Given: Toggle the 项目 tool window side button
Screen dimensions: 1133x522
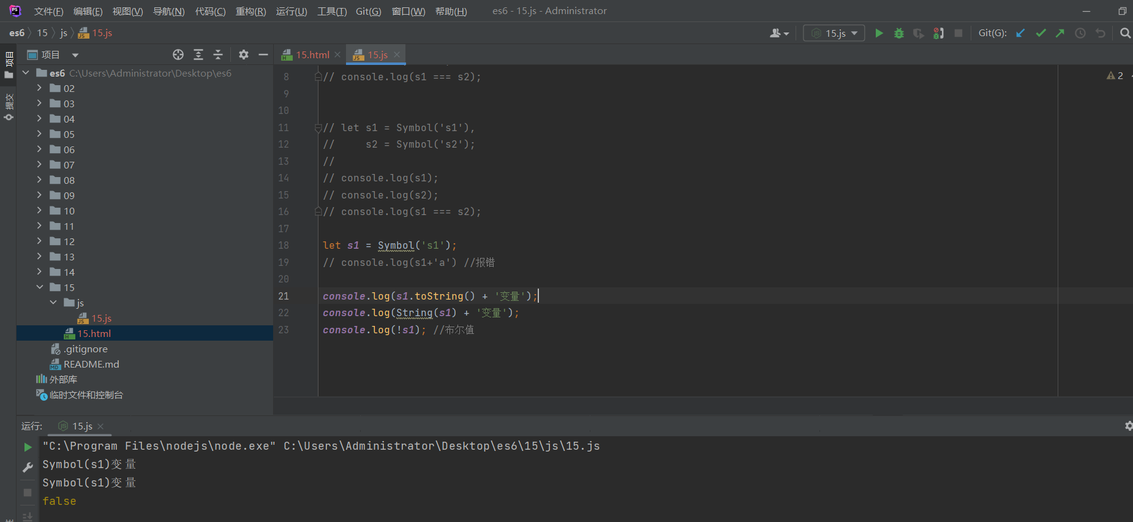Looking at the screenshot, I should coord(9,66).
